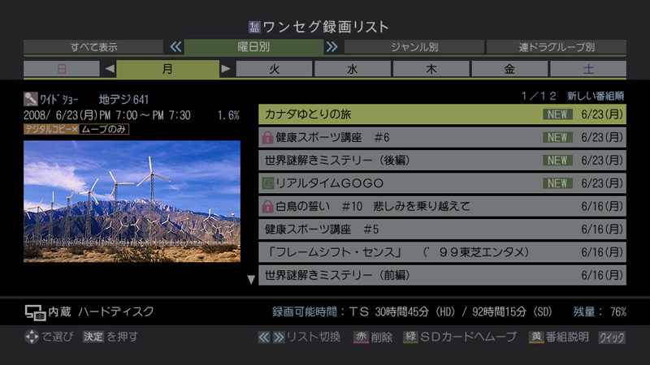Click the green 緑 button icon for SDカードへムーブ
This screenshot has height=365, width=650.
pyautogui.click(x=410, y=337)
